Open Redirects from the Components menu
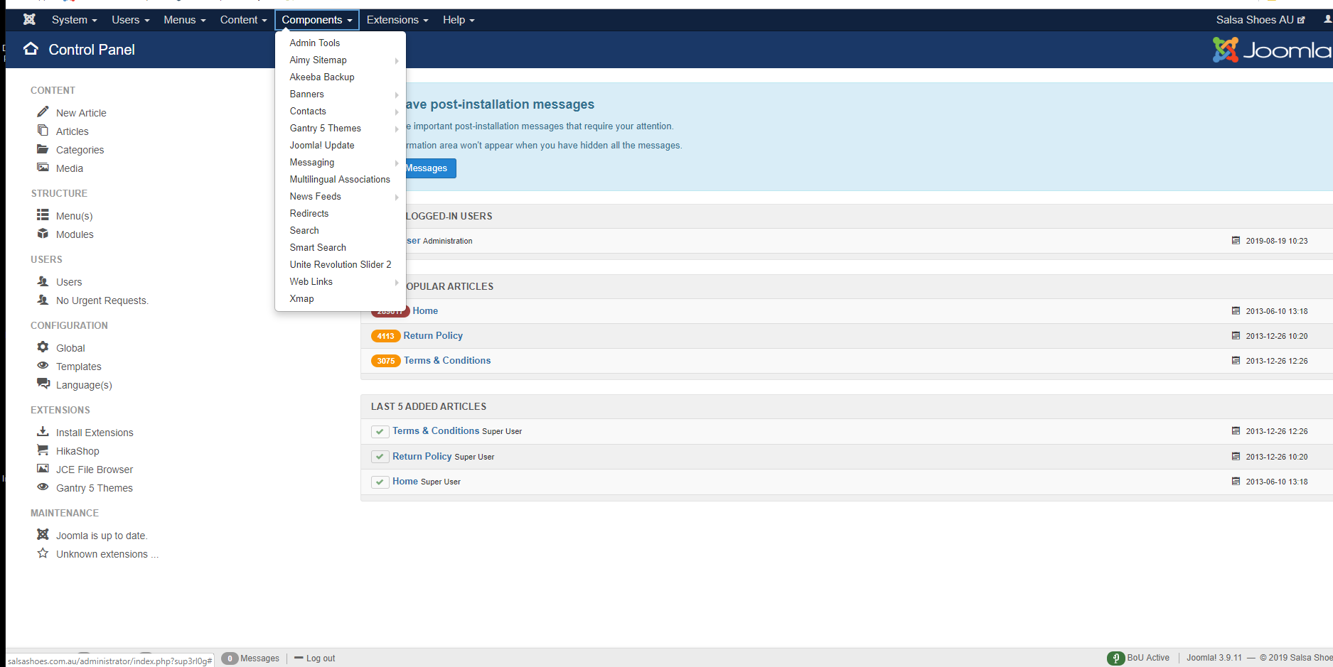Image resolution: width=1333 pixels, height=667 pixels. [x=309, y=213]
